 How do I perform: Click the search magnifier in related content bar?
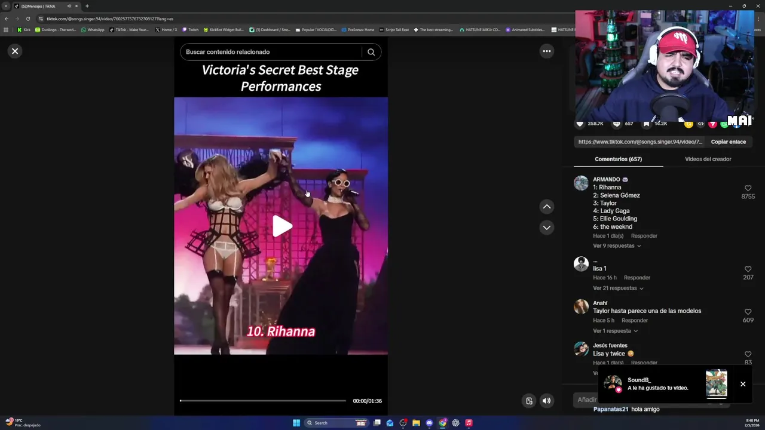pos(371,52)
